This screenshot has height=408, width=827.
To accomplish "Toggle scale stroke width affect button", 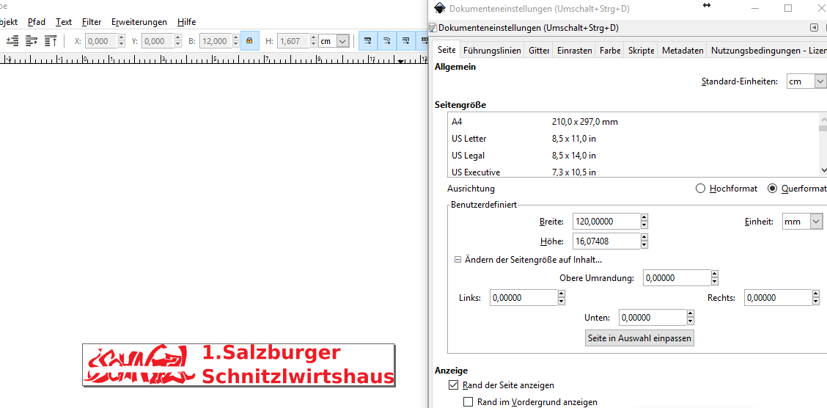I will (x=368, y=41).
